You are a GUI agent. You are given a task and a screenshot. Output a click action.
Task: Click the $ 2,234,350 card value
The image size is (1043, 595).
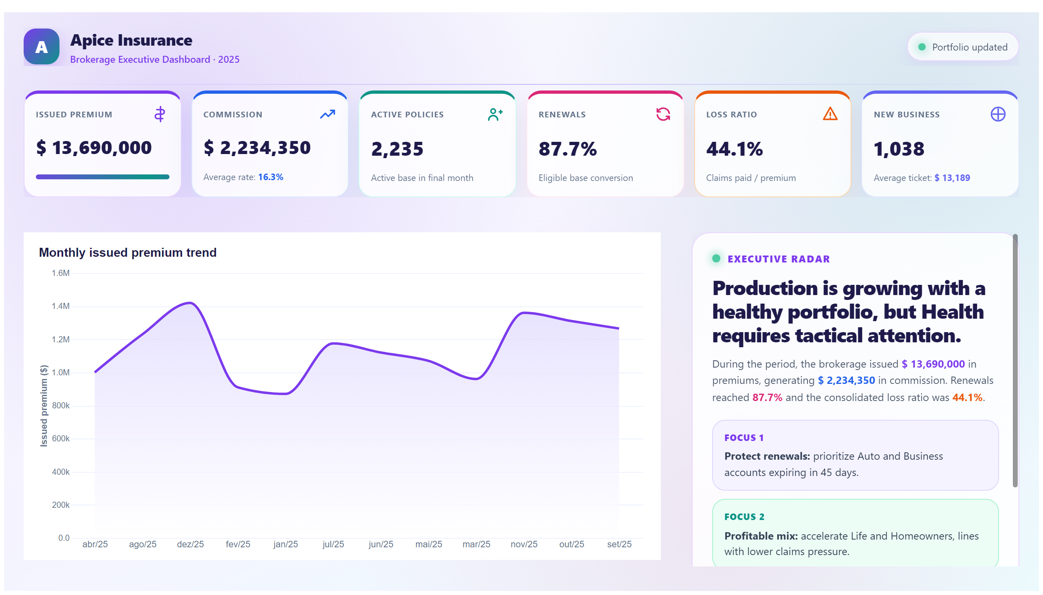click(257, 148)
